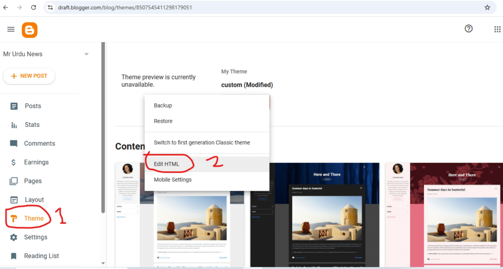Click the orange Blogger logo
Viewport: 503px width, 269px height.
[29, 30]
